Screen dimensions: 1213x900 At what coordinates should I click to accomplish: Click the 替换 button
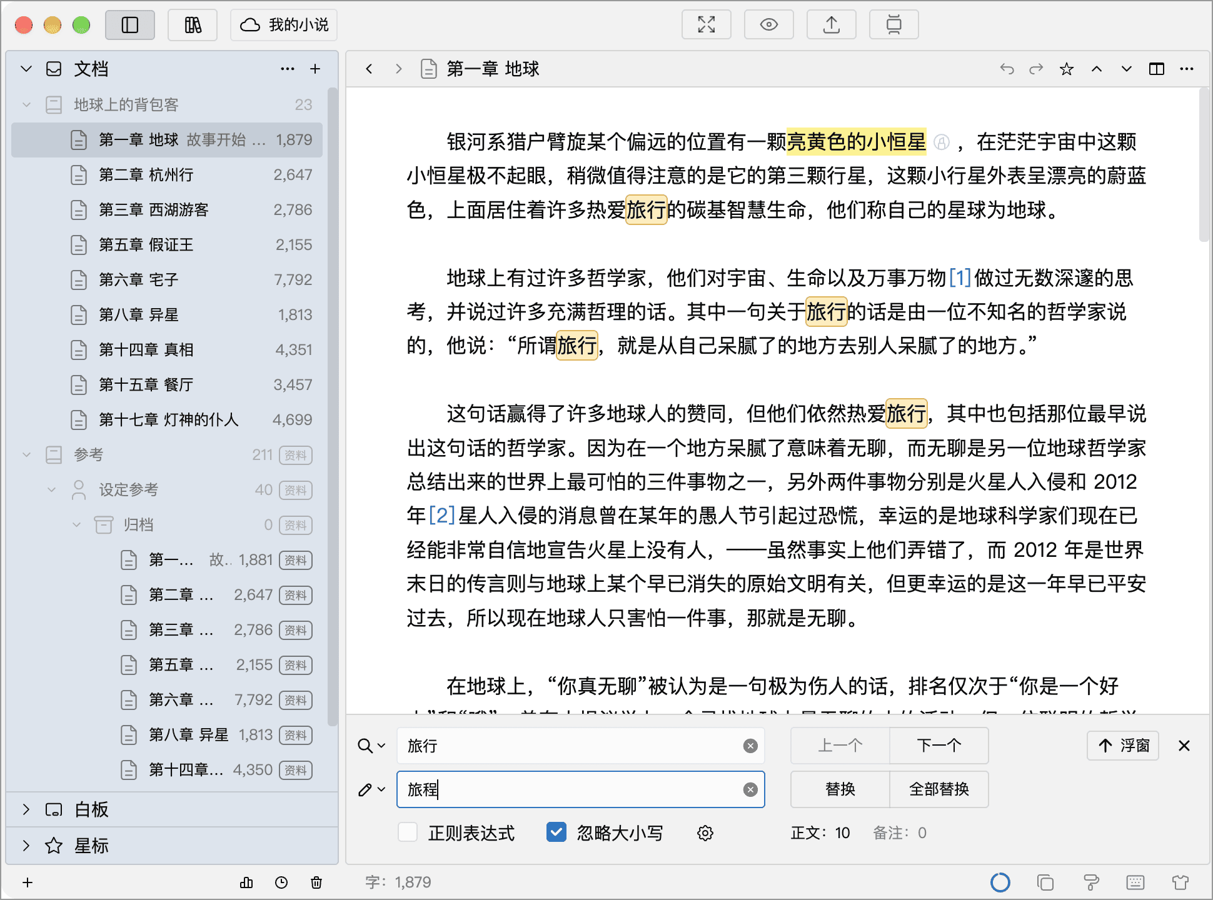tap(840, 789)
